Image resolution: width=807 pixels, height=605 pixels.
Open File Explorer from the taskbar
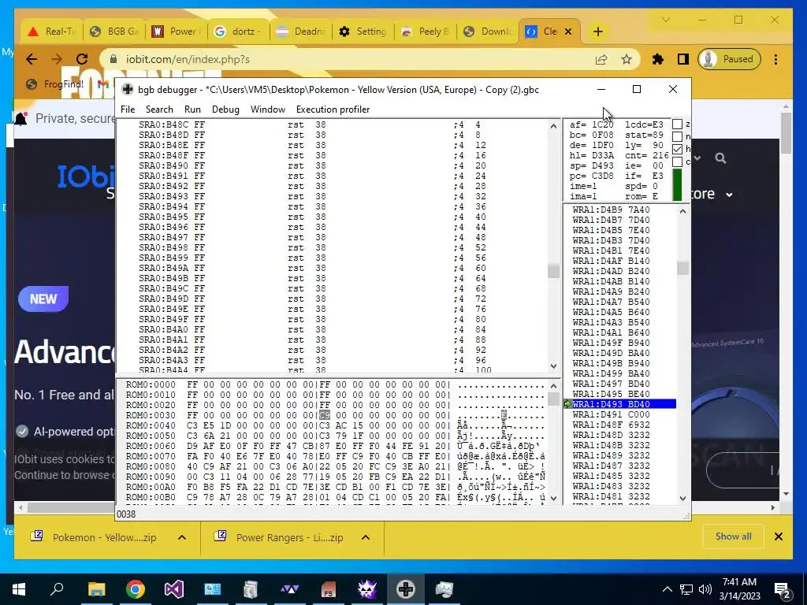(96, 589)
